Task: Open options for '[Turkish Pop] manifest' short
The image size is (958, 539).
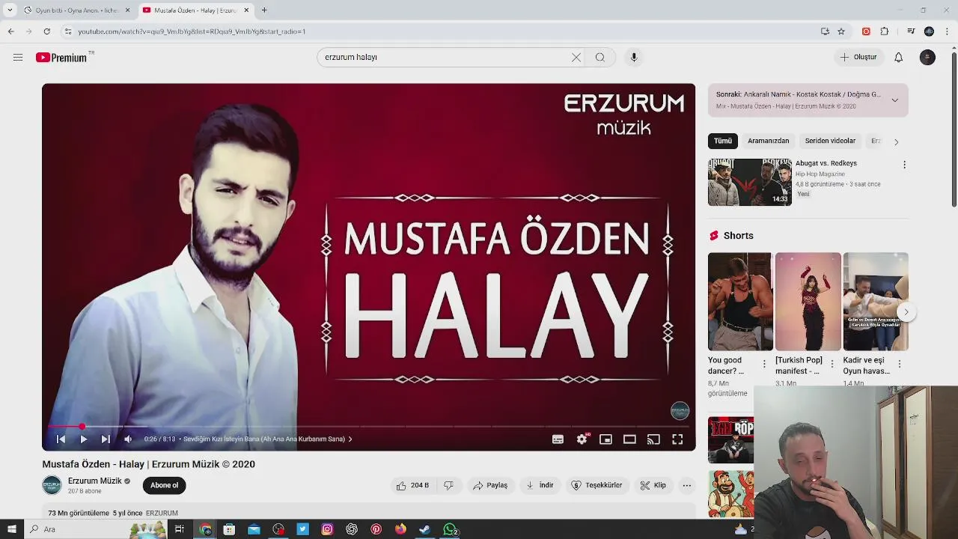Action: pos(832,364)
